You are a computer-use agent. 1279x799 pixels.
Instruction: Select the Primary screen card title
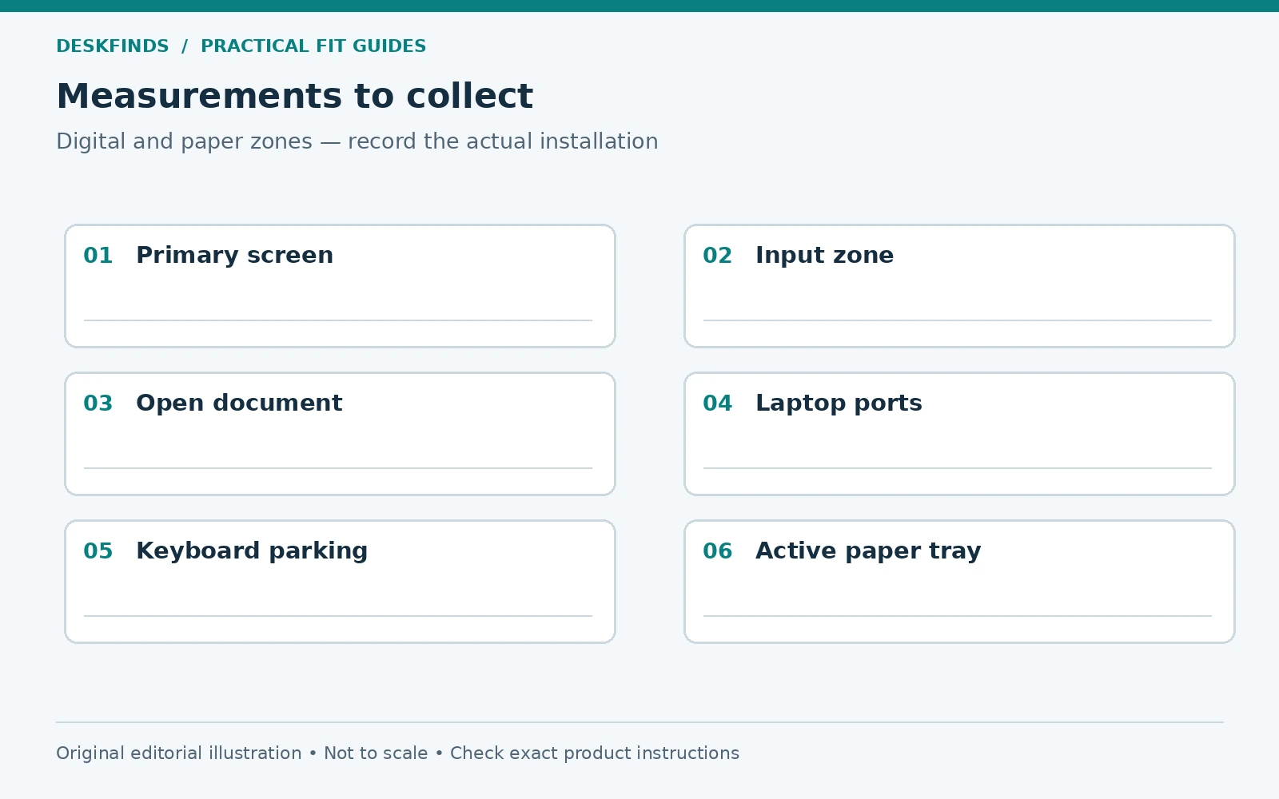[x=234, y=256]
